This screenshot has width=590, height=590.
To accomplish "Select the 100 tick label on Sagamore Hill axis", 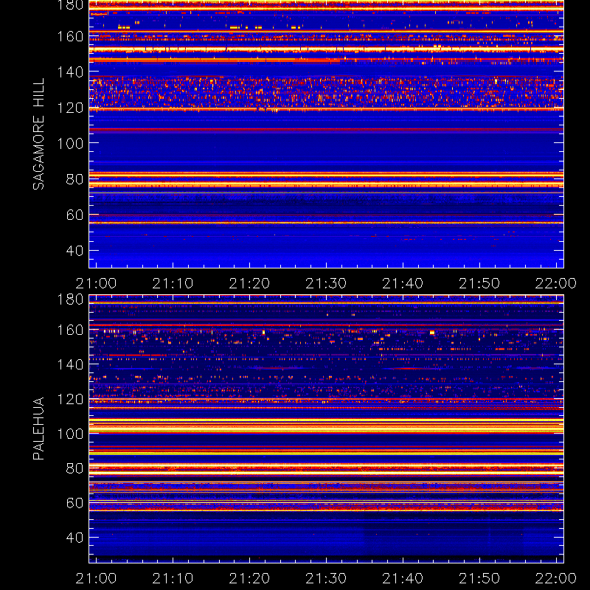I will 70,143.
